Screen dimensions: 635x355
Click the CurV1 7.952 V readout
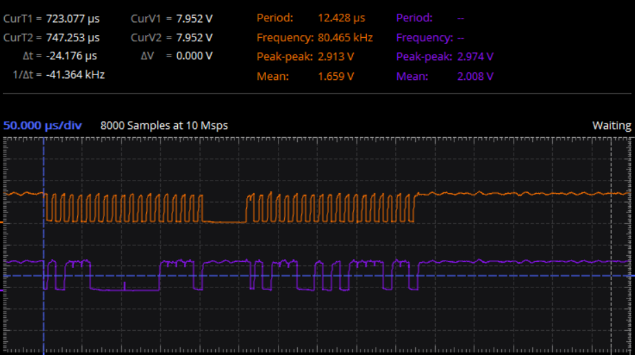pyautogui.click(x=172, y=18)
